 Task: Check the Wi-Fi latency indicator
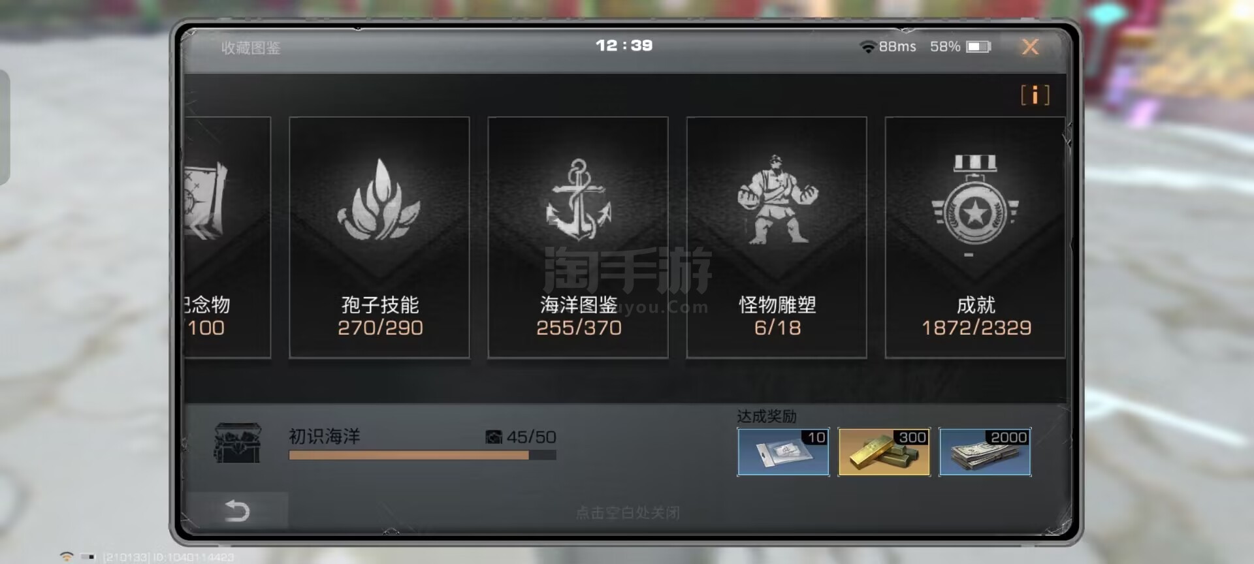pyautogui.click(x=888, y=46)
